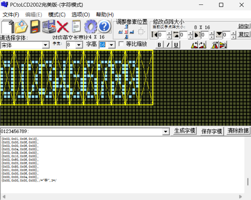
Task: Increase left margin stepper value
Action: 169,33
